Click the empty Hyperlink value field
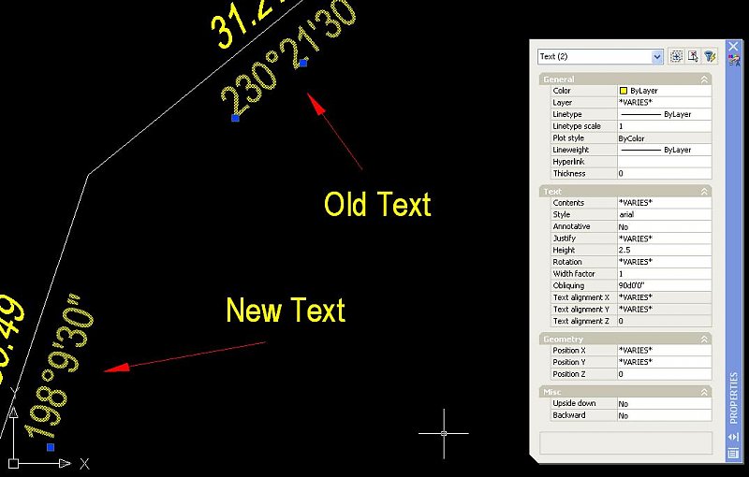Screen dimensions: 749x477 point(664,162)
